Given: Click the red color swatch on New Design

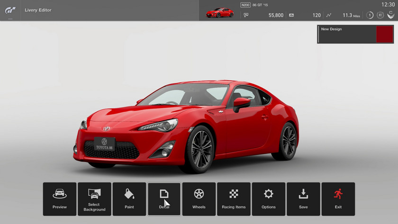Looking at the screenshot, I should click(x=384, y=35).
